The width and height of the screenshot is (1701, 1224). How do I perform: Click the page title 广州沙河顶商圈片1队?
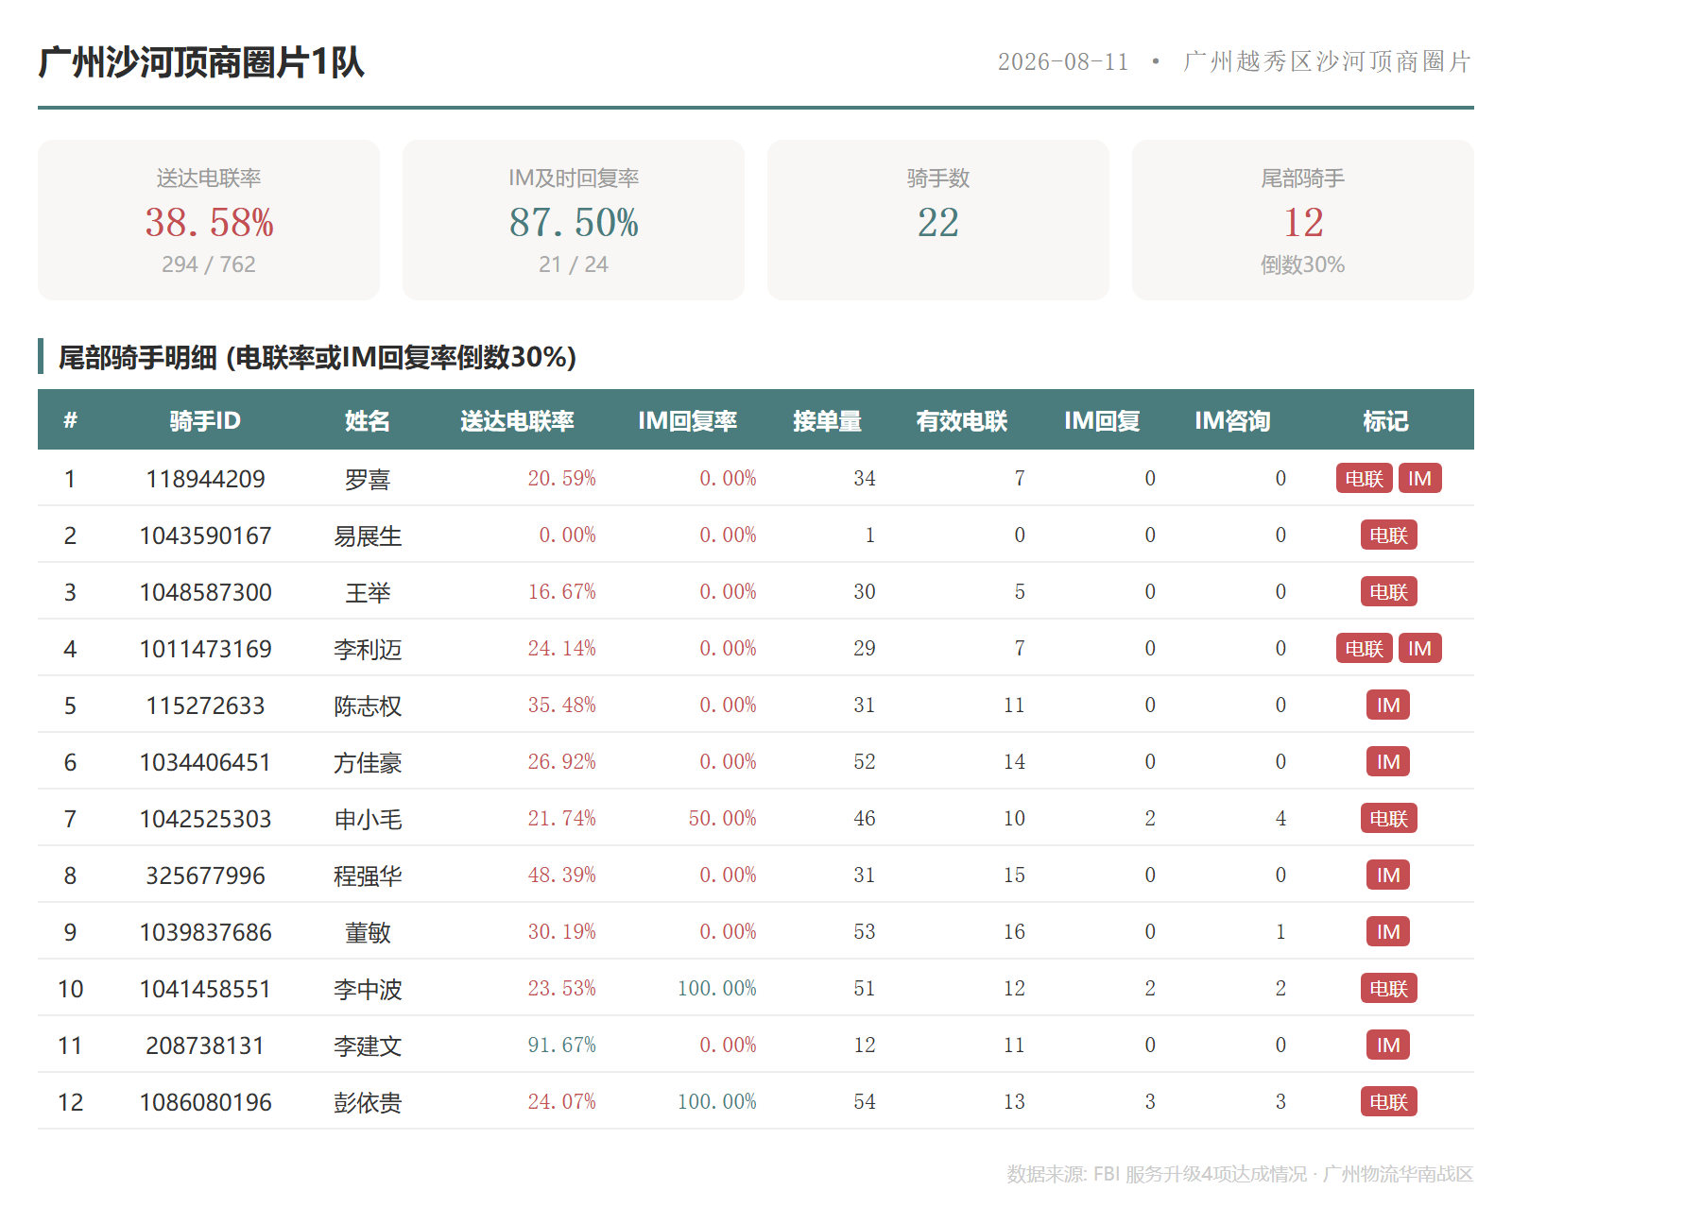(x=201, y=62)
